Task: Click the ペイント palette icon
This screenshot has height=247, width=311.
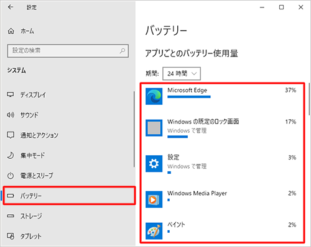Action: pos(154,231)
